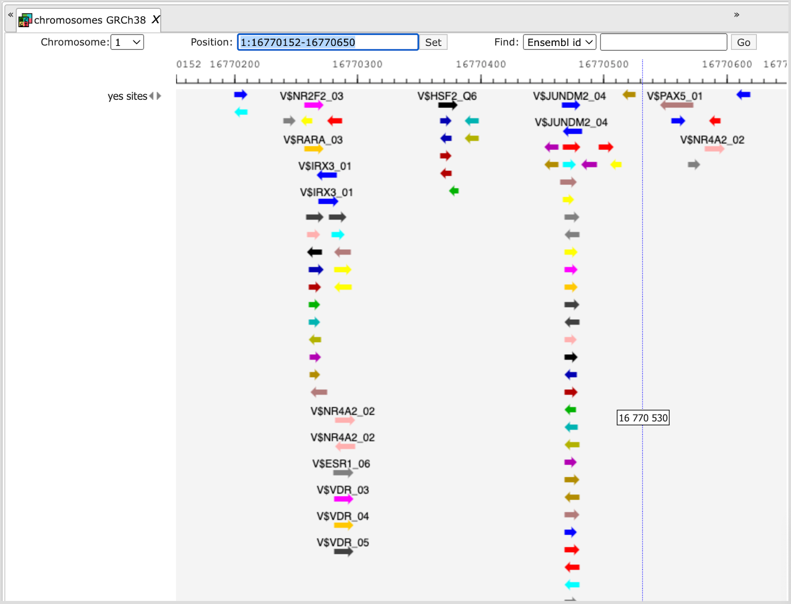The height and width of the screenshot is (604, 791).
Task: Collapse left panel with double chevron
Action: click(10, 15)
